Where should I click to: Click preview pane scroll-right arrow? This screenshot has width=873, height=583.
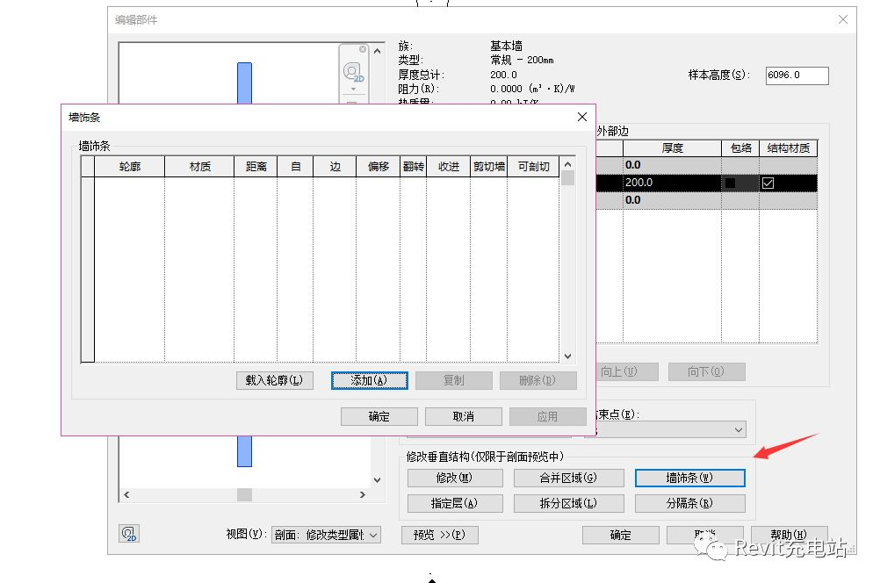[x=363, y=494]
